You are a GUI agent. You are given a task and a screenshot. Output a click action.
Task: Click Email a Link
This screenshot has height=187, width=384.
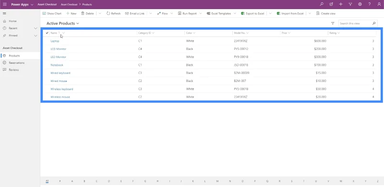pyautogui.click(x=135, y=13)
